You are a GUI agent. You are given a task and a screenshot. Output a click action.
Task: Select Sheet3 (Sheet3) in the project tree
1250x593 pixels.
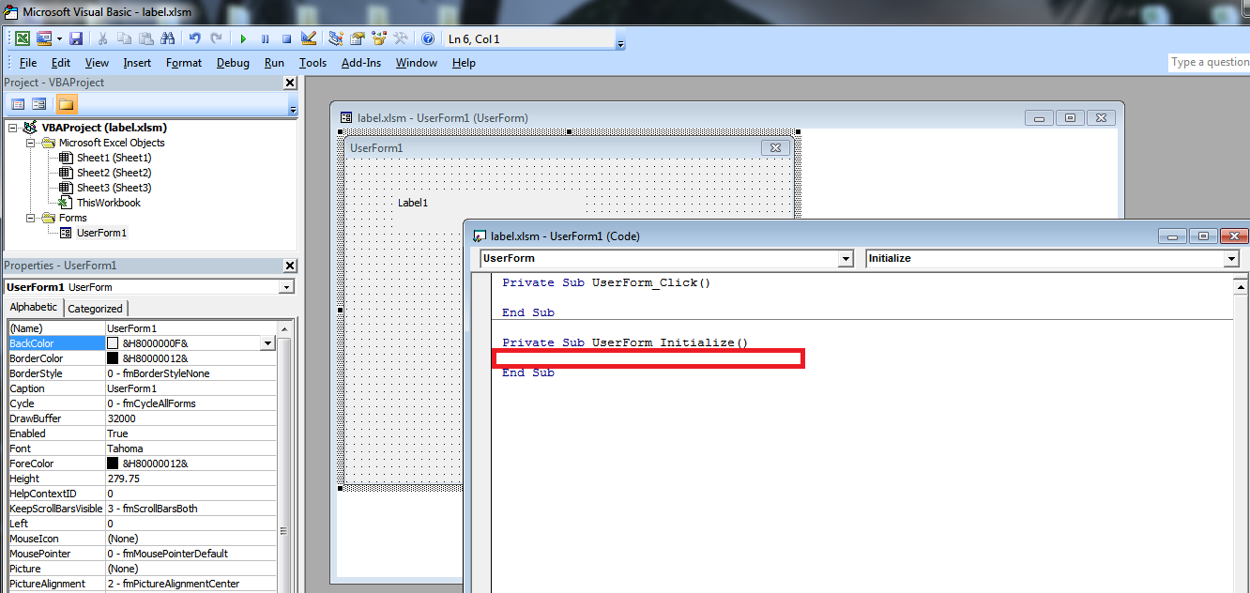(x=114, y=188)
